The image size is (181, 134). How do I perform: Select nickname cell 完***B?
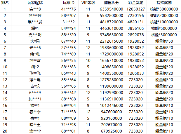(x=35, y=9)
